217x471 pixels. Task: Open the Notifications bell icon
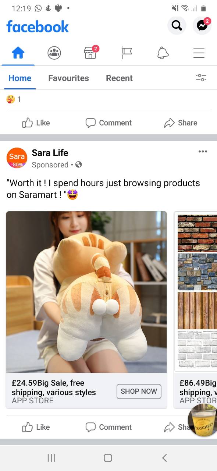163,54
